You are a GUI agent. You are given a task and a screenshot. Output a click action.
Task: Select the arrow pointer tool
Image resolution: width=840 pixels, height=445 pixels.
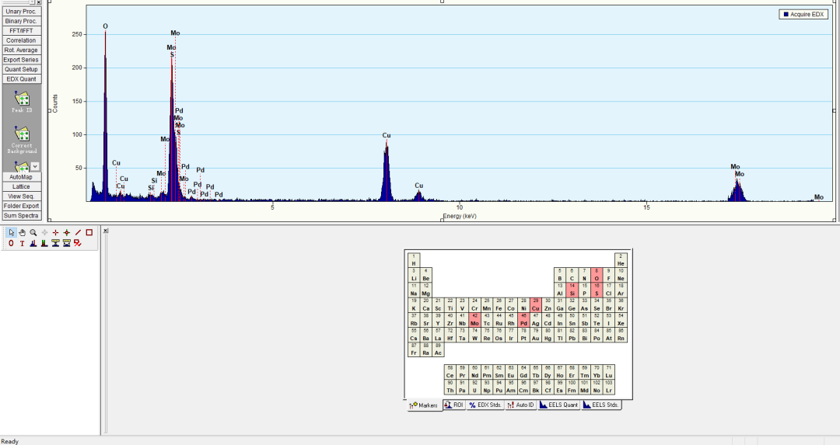[11, 233]
